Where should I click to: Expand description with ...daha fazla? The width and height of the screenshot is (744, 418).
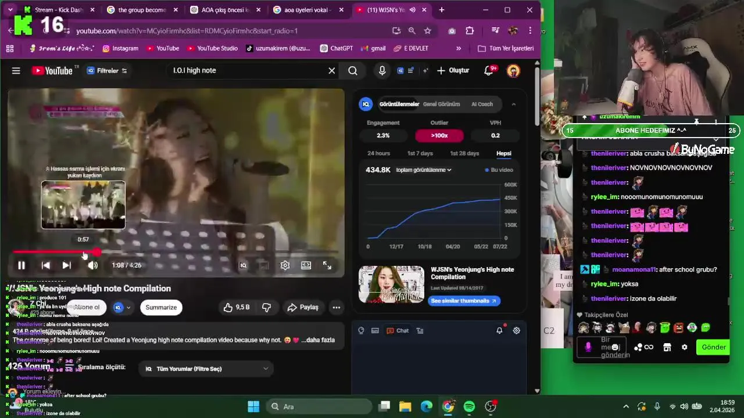tap(318, 340)
